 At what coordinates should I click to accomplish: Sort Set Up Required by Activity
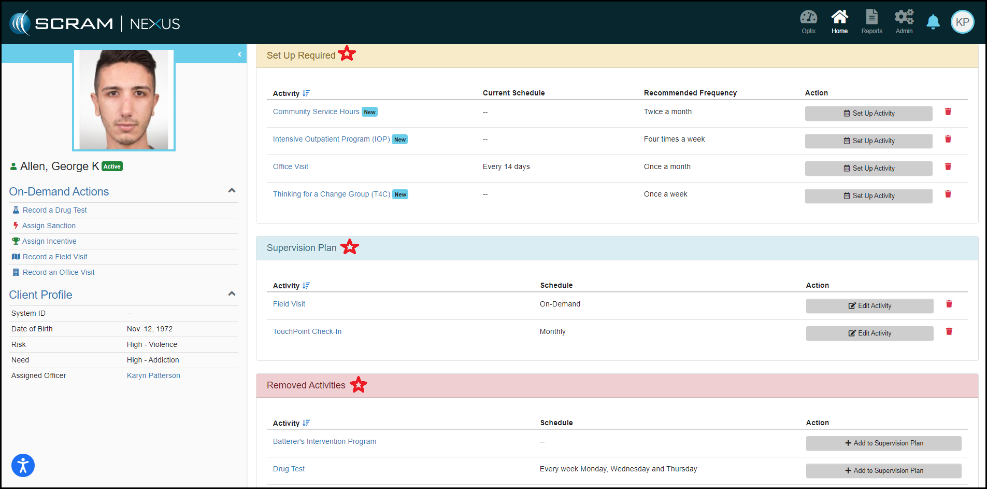pyautogui.click(x=306, y=93)
